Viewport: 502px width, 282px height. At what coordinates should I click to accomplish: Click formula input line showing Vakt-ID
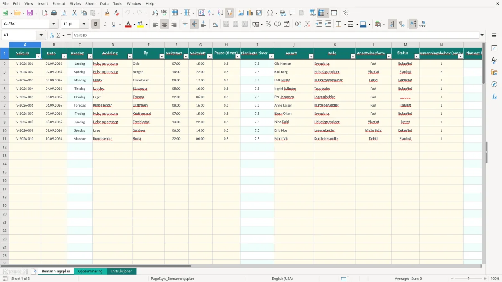click(276, 36)
